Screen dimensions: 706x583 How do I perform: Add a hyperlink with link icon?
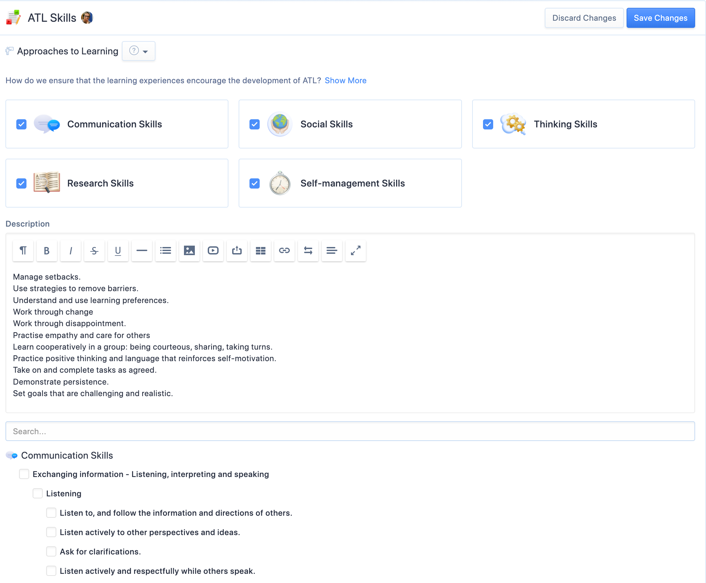pos(284,251)
